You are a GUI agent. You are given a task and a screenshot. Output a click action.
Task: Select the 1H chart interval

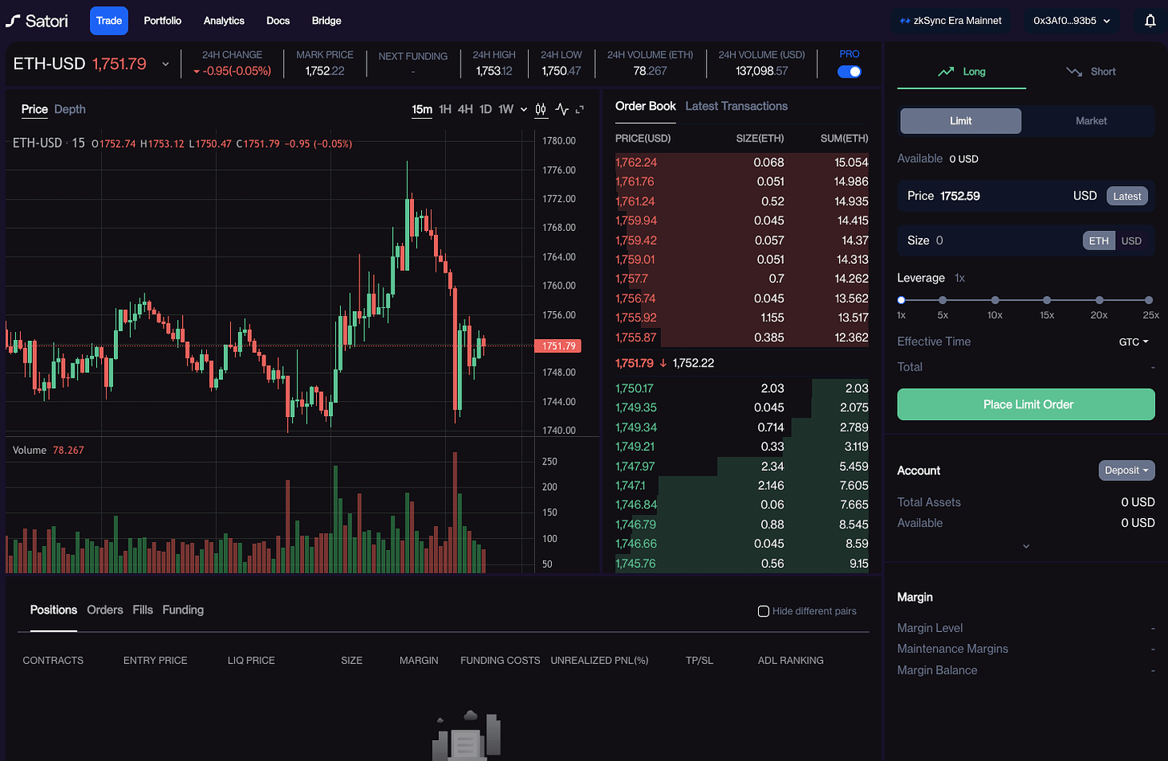pyautogui.click(x=445, y=109)
